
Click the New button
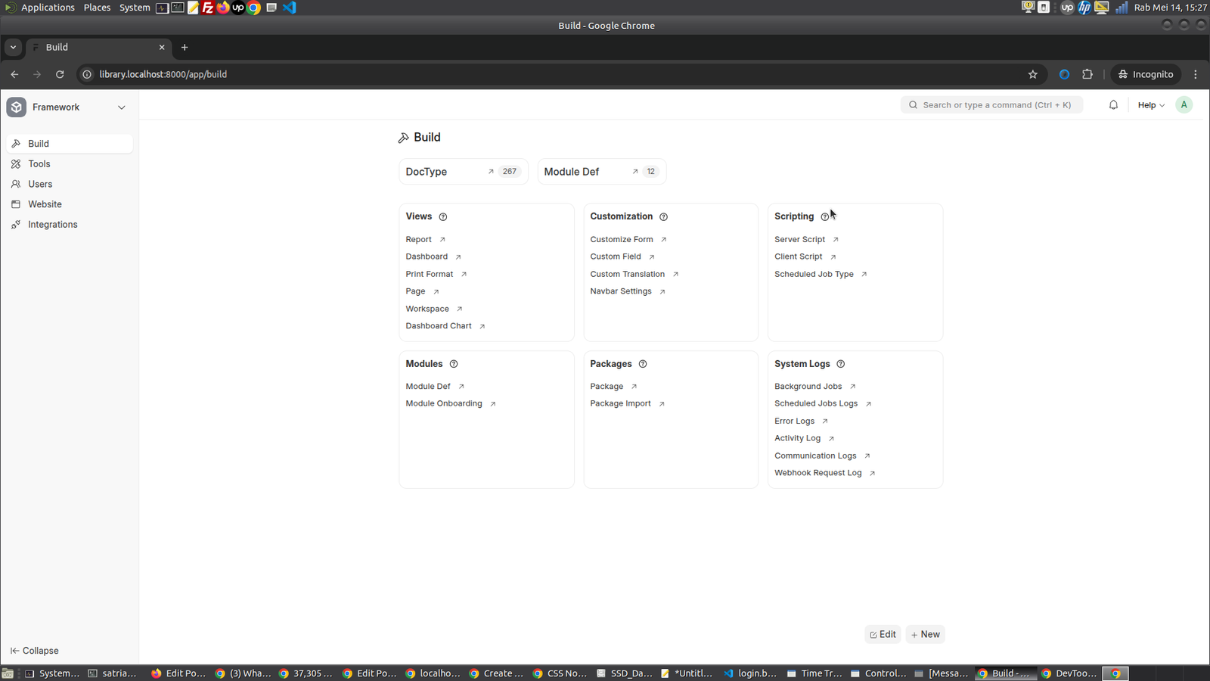[x=925, y=635]
